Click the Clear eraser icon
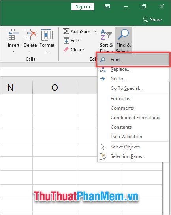The image size is (171, 215). (66, 49)
